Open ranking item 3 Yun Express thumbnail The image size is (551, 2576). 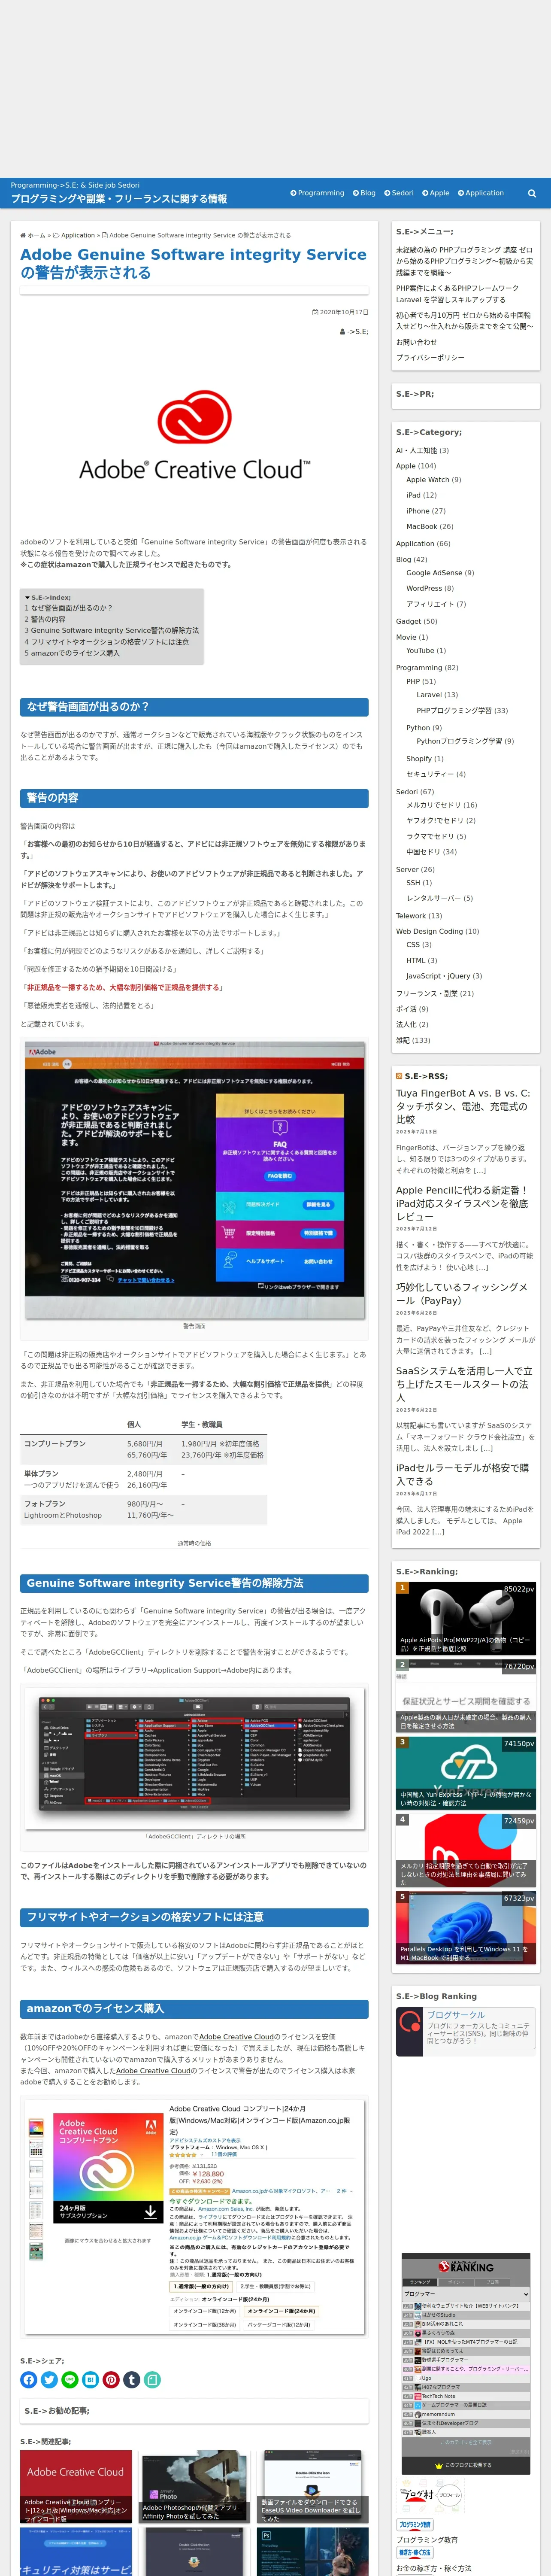[466, 1773]
